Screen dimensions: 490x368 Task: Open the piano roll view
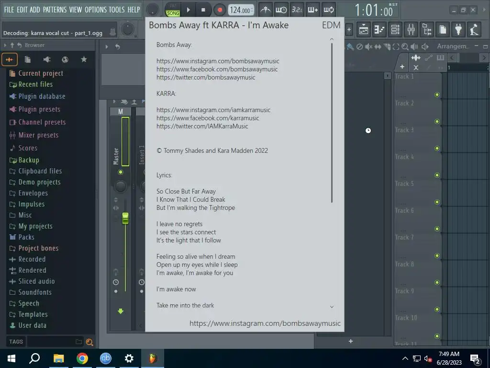(379, 30)
